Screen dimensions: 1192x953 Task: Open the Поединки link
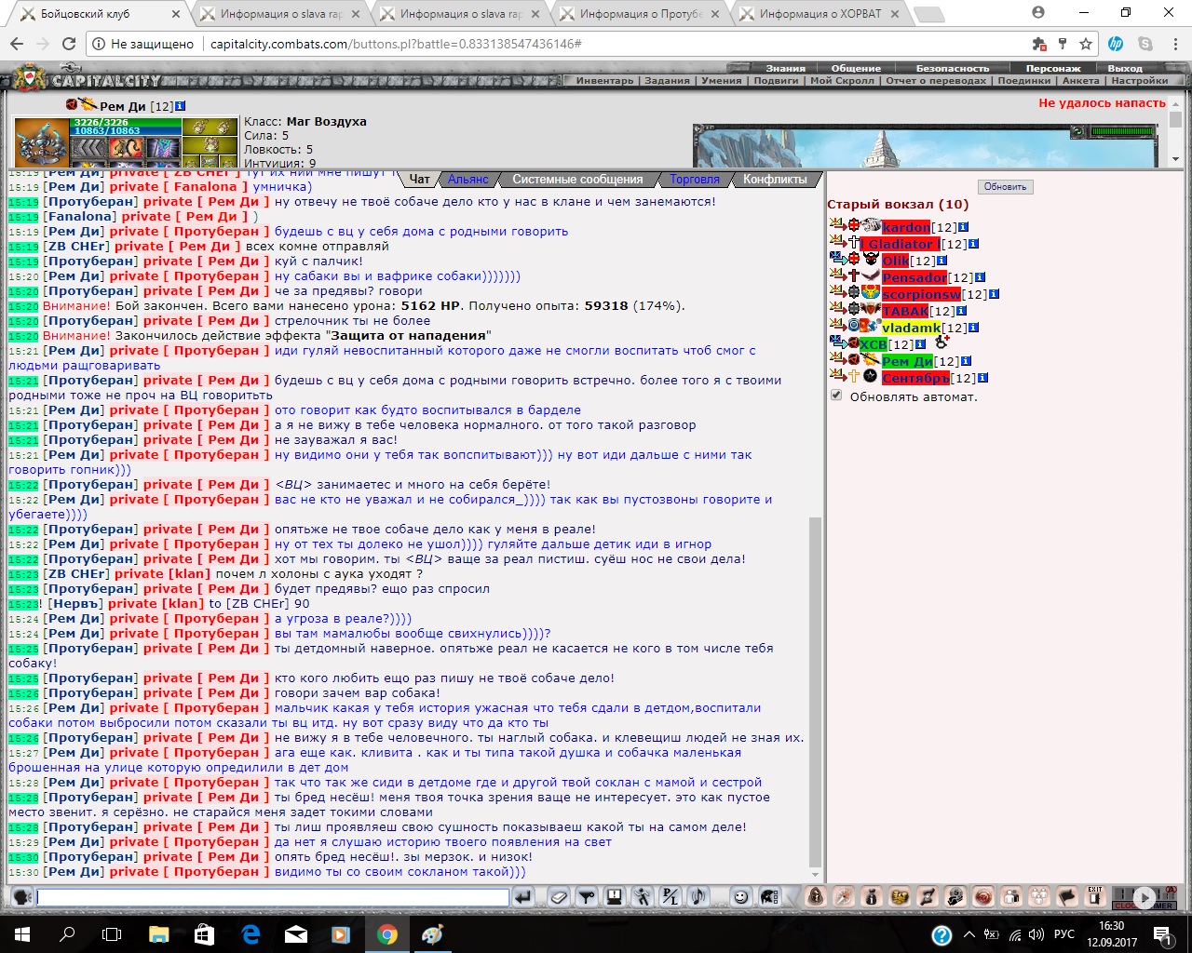[x=1023, y=81]
